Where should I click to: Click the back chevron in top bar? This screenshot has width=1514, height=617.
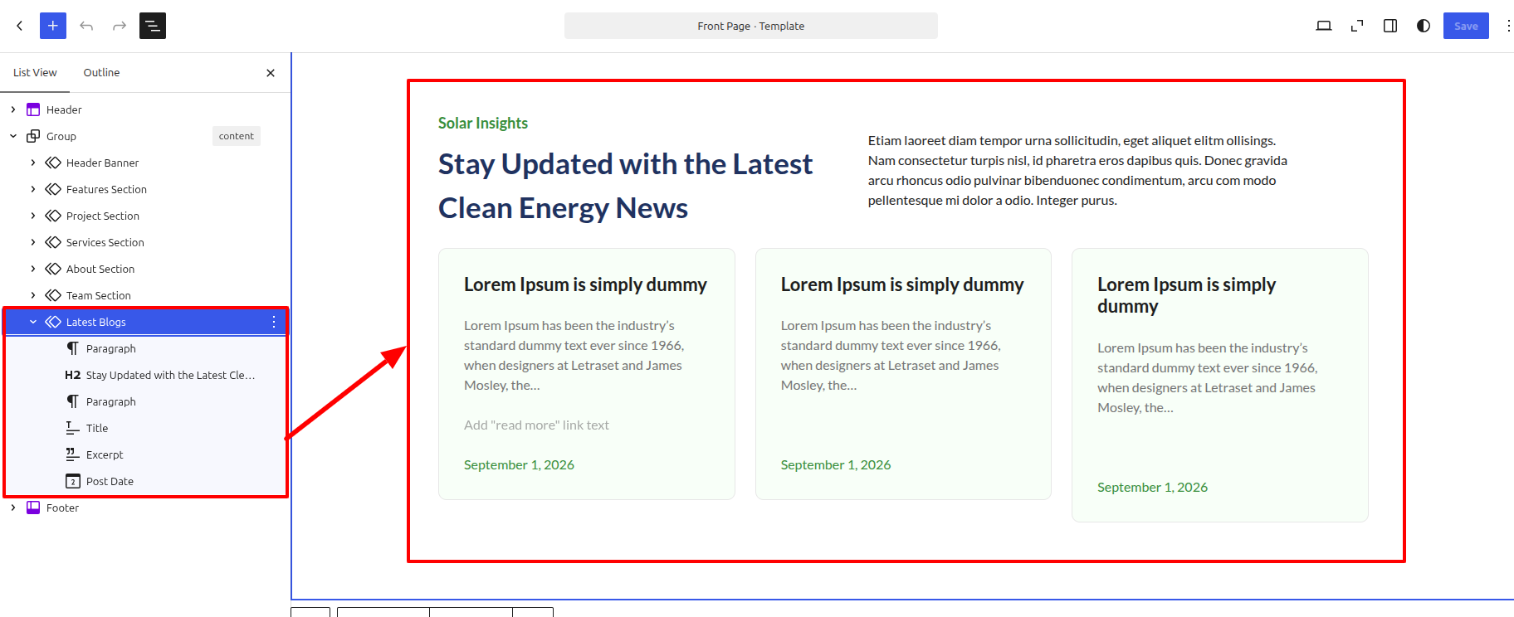click(20, 26)
